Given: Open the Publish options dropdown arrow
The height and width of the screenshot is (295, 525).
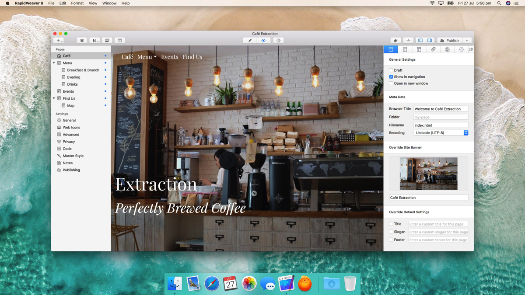Looking at the screenshot, I should click(x=467, y=41).
